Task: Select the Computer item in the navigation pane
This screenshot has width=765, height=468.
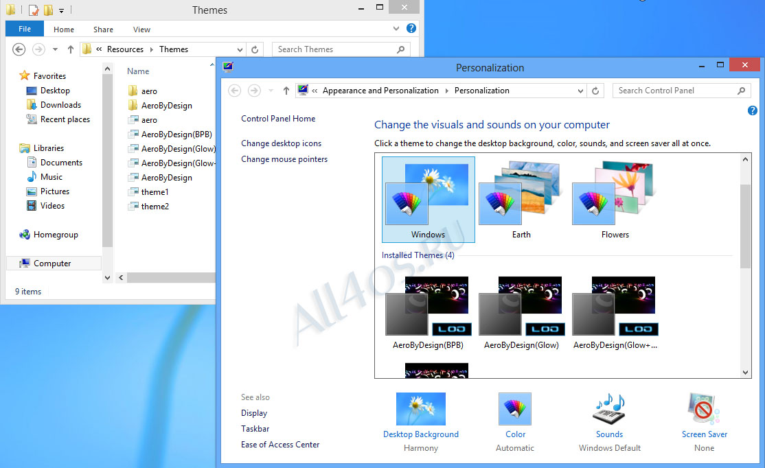Action: [x=54, y=264]
